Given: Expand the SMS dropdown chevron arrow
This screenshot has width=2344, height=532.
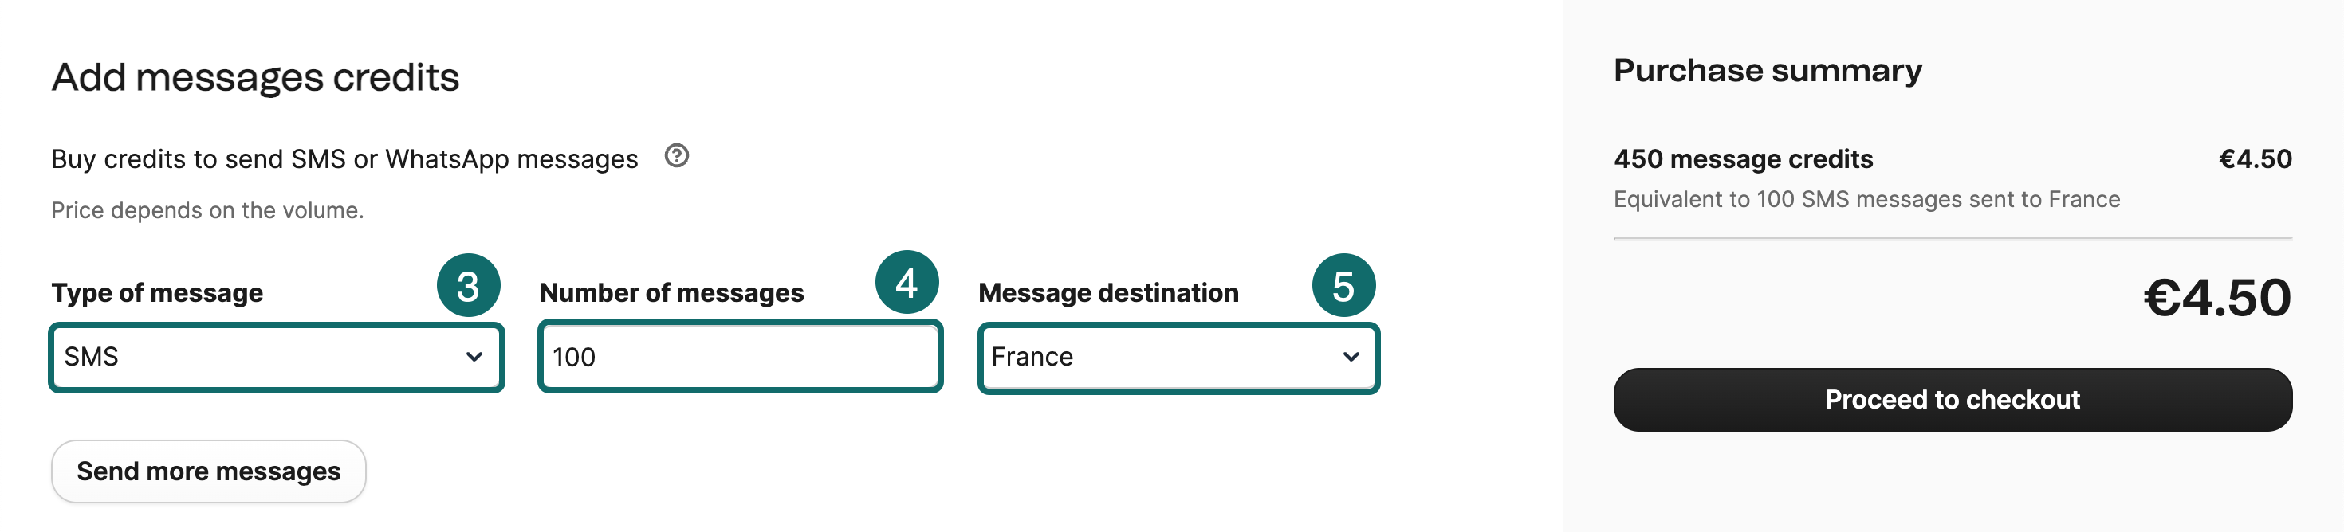Looking at the screenshot, I should [x=474, y=357].
